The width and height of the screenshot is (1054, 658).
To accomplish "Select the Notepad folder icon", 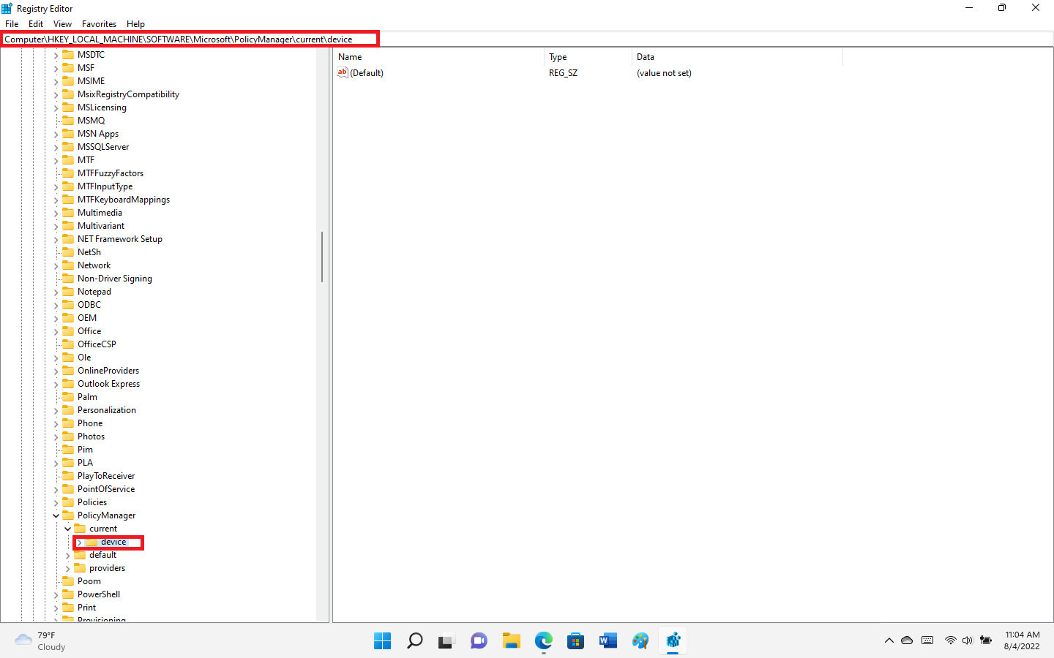I will 68,292.
